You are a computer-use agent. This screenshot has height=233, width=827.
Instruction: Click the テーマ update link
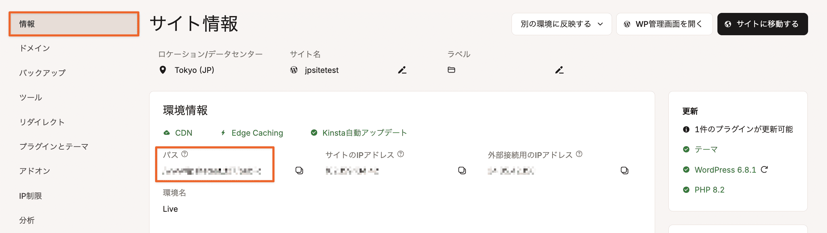[706, 149]
